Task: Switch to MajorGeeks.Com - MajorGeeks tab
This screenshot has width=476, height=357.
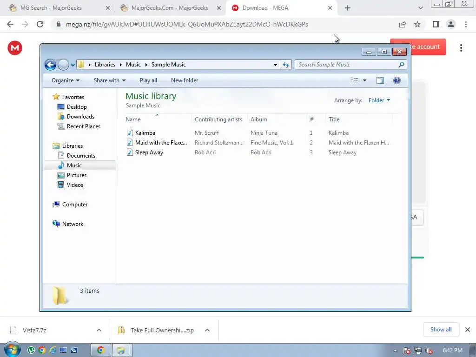Action: coord(170,8)
